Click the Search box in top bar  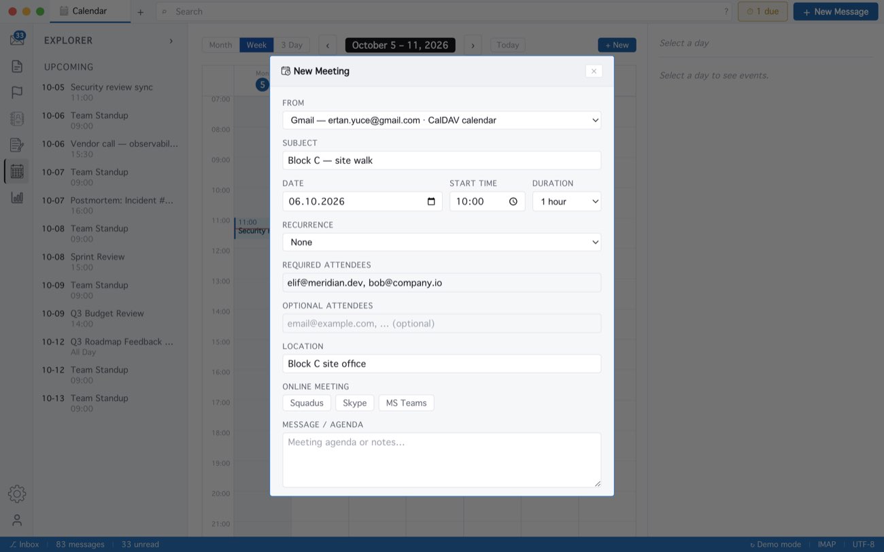click(445, 12)
